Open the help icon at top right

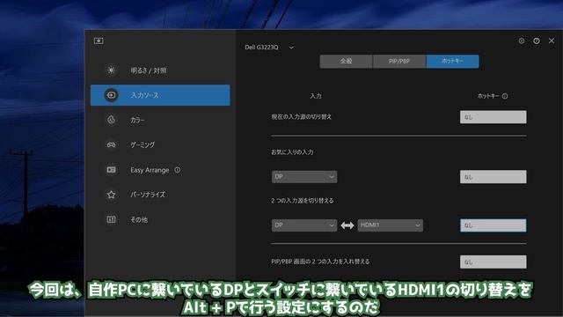[x=537, y=41]
